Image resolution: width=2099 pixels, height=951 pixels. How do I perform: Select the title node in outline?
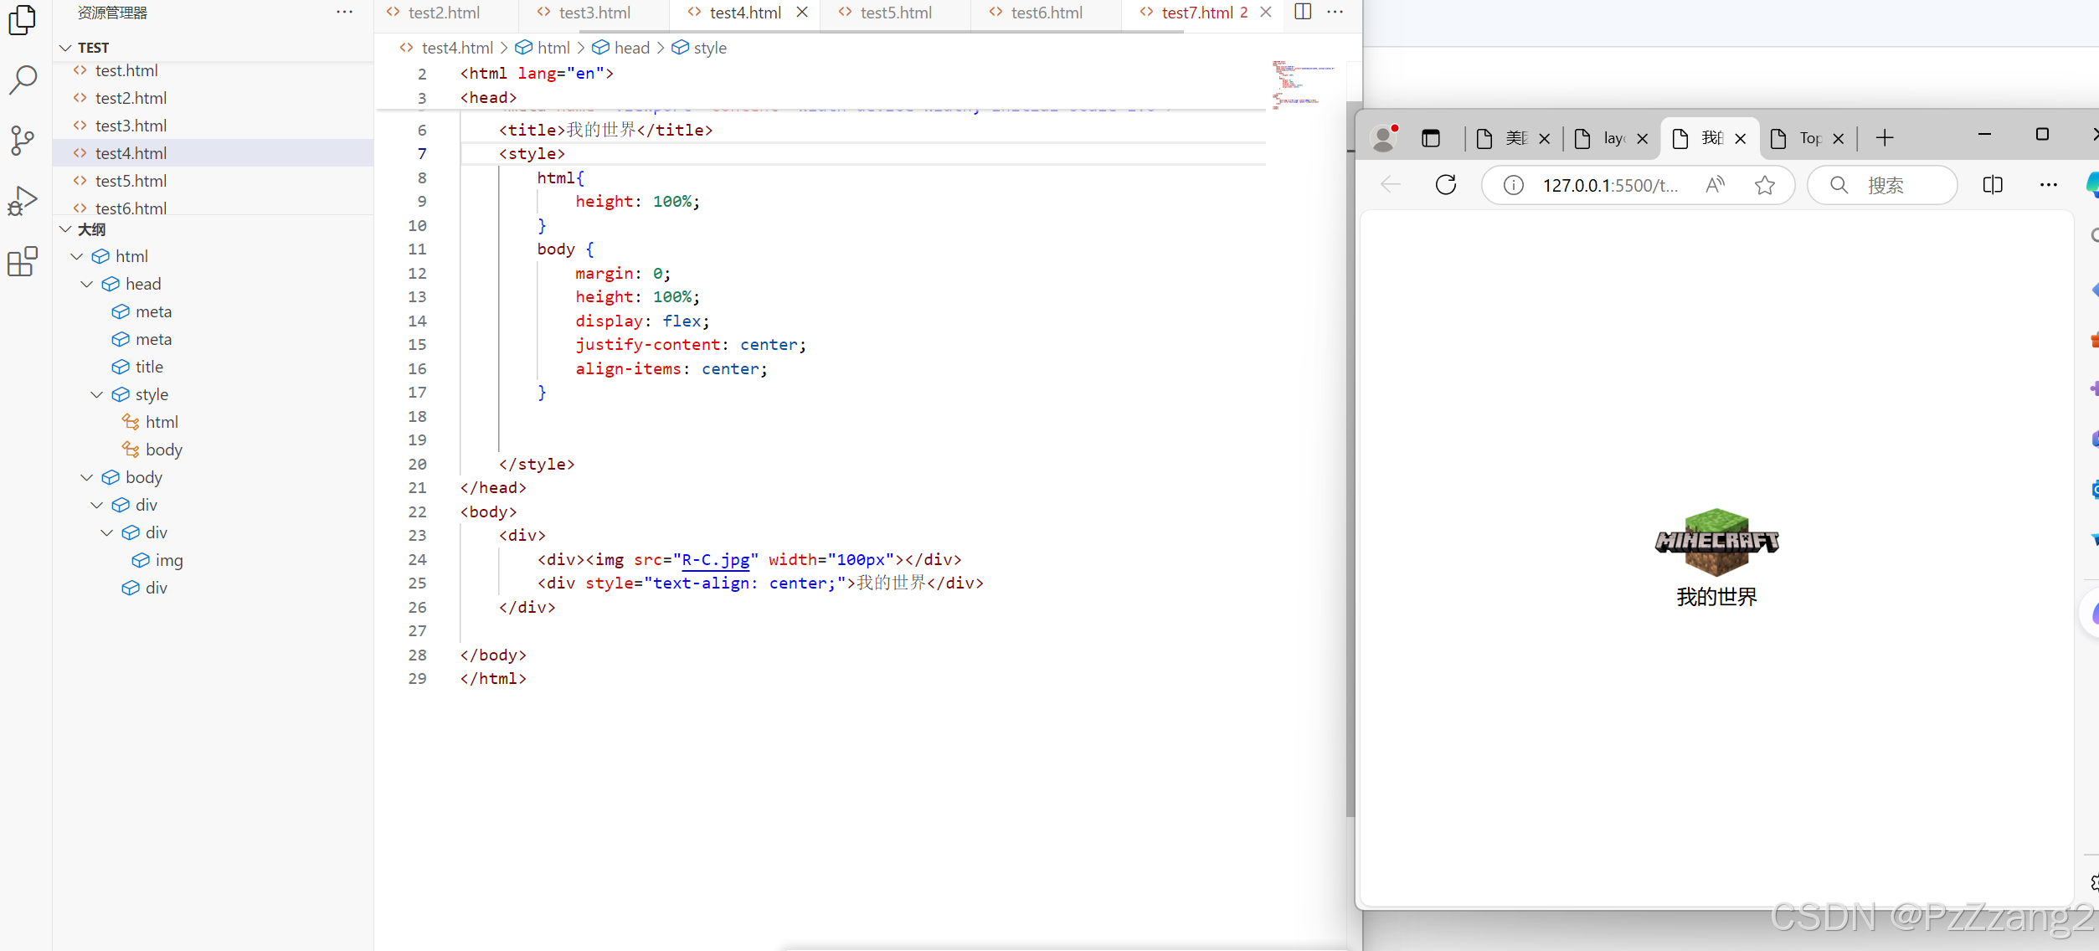[x=149, y=367]
